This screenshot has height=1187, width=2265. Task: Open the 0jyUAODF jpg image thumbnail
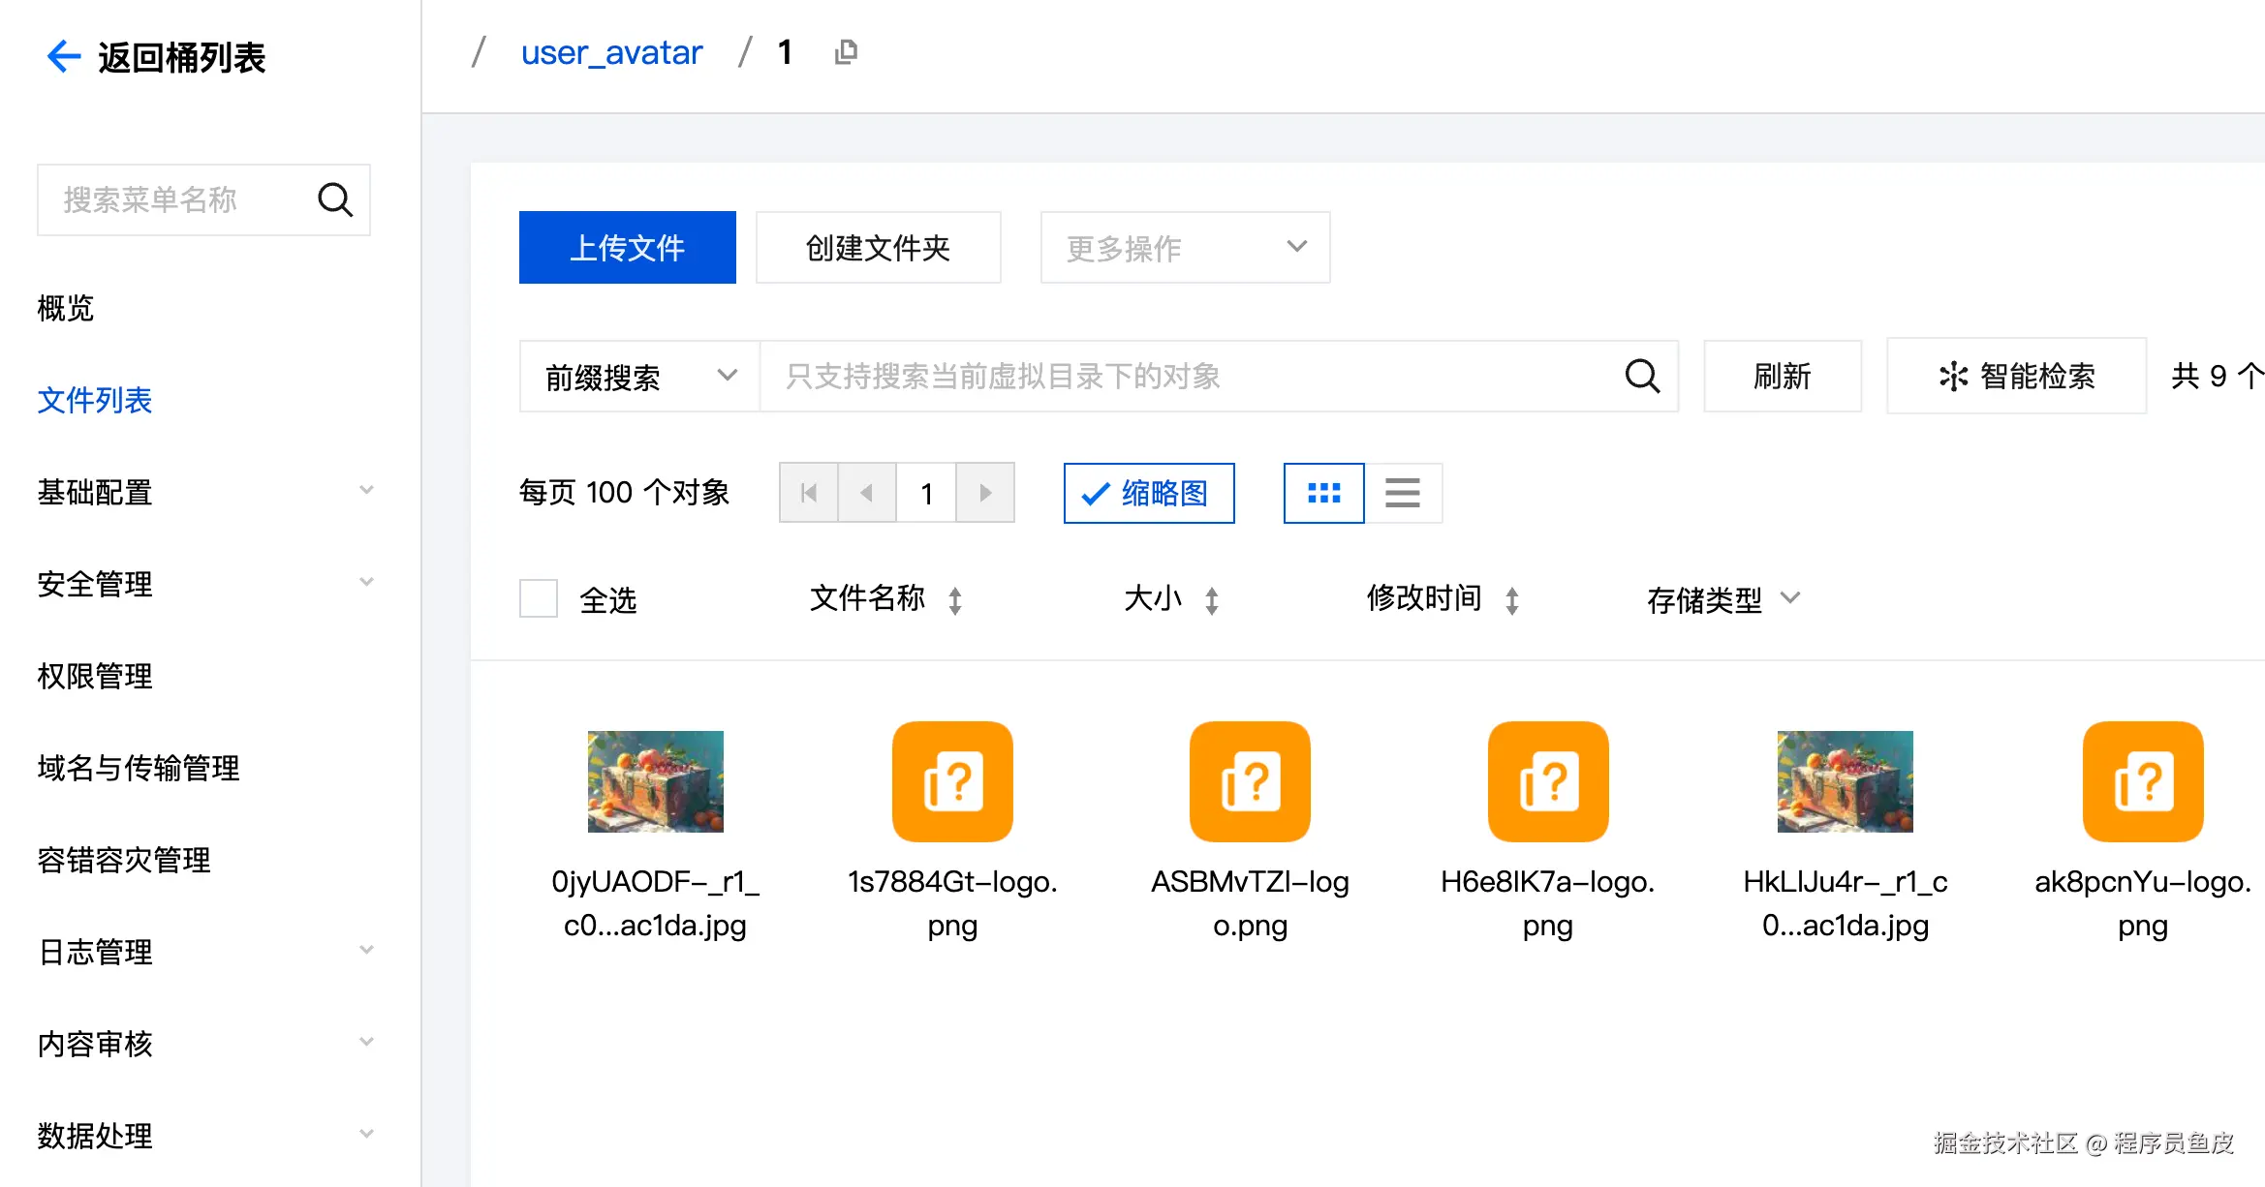click(655, 781)
